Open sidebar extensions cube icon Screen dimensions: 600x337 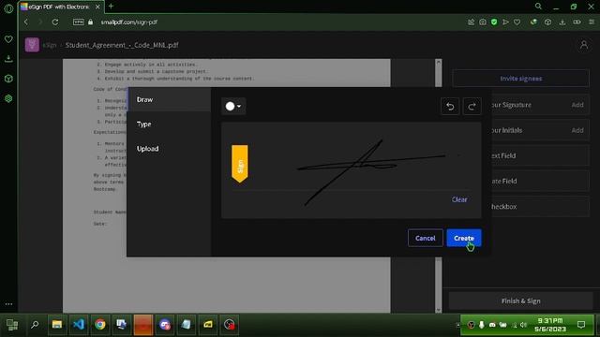8,79
